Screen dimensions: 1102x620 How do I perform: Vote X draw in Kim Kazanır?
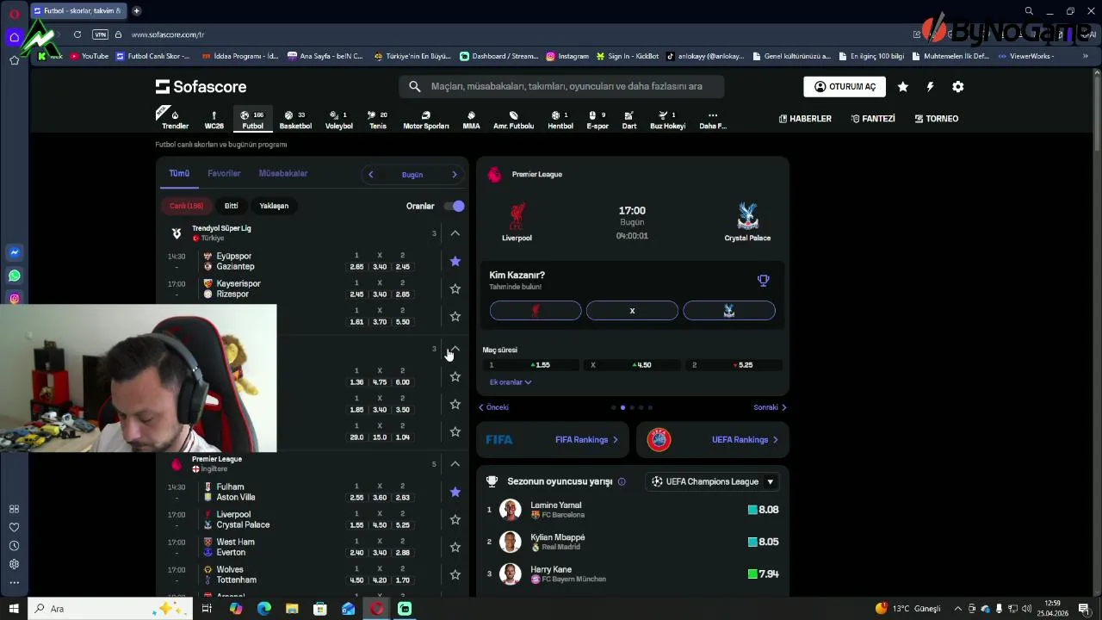pos(632,311)
